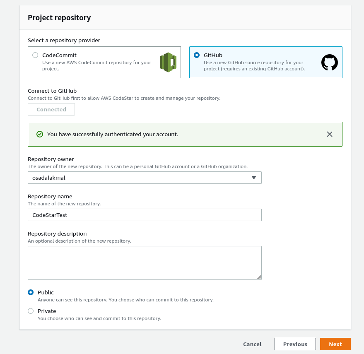Click the green success checkmark icon
This screenshot has height=354, width=364.
40,134
